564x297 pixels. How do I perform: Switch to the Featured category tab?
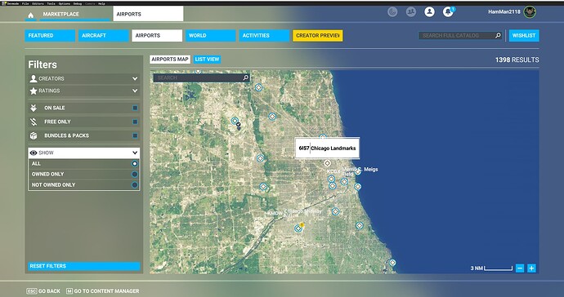click(x=50, y=36)
